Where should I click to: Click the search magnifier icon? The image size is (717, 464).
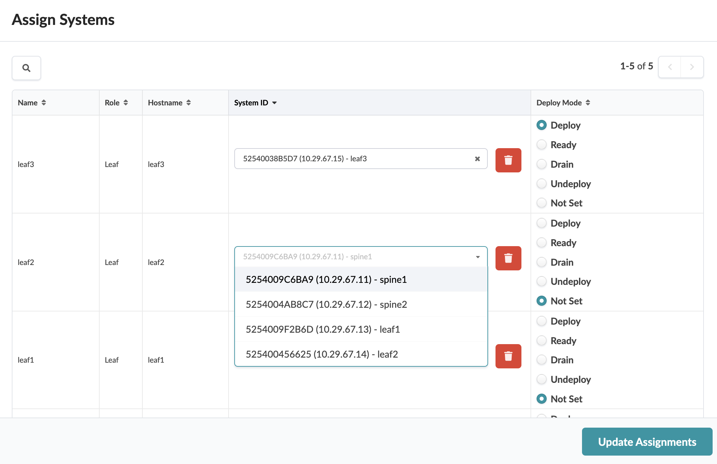tap(26, 68)
